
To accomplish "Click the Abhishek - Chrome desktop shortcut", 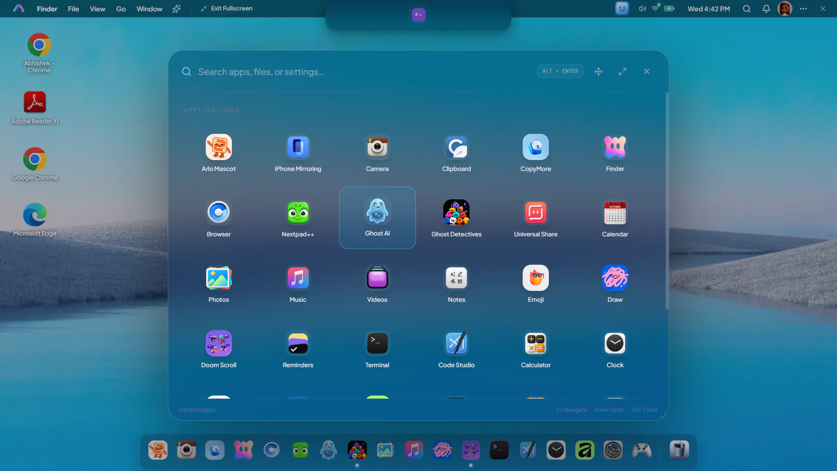I will (x=39, y=53).
